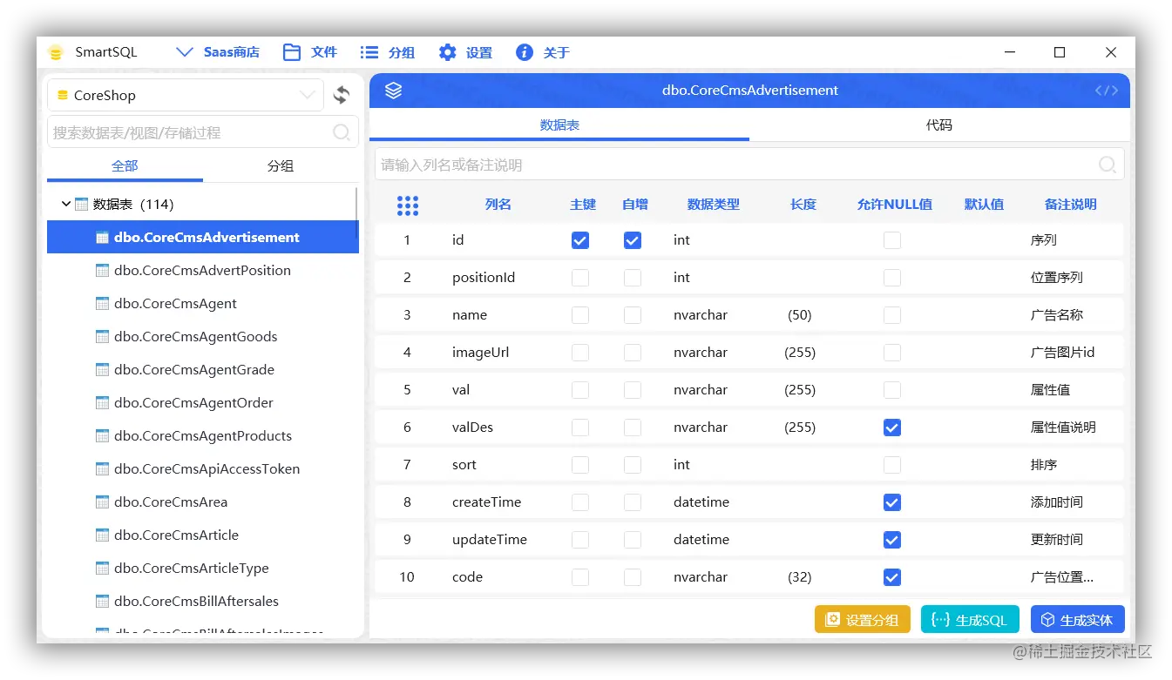The image size is (1172, 680).
Task: Uncheck allow NULL for createTime row
Action: (892, 502)
